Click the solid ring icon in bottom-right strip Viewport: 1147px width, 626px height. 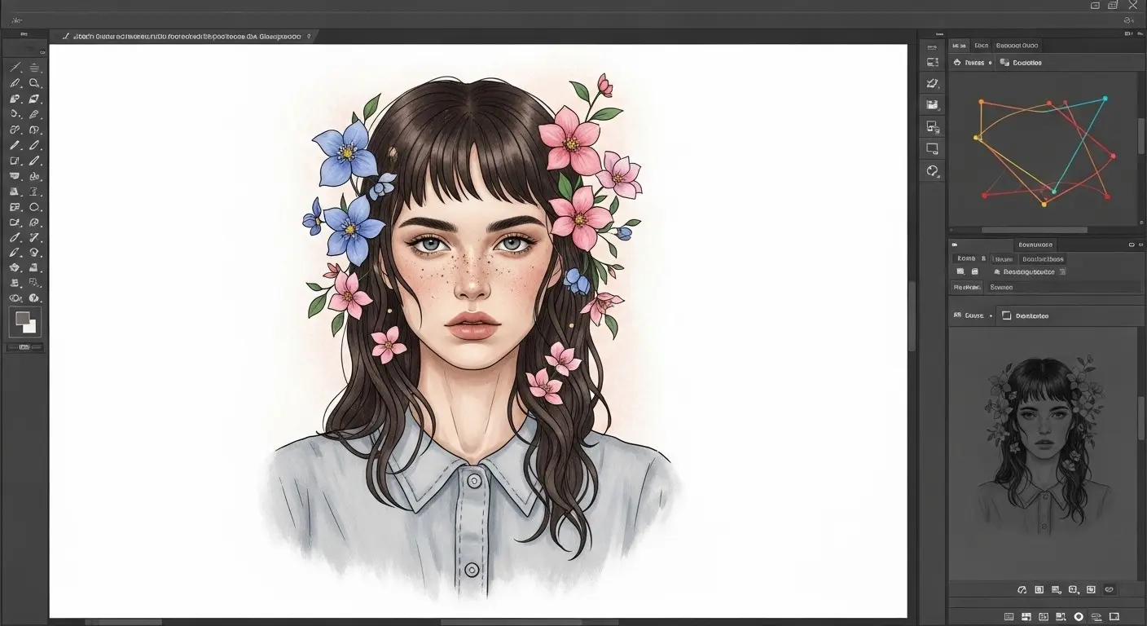[x=1079, y=617]
